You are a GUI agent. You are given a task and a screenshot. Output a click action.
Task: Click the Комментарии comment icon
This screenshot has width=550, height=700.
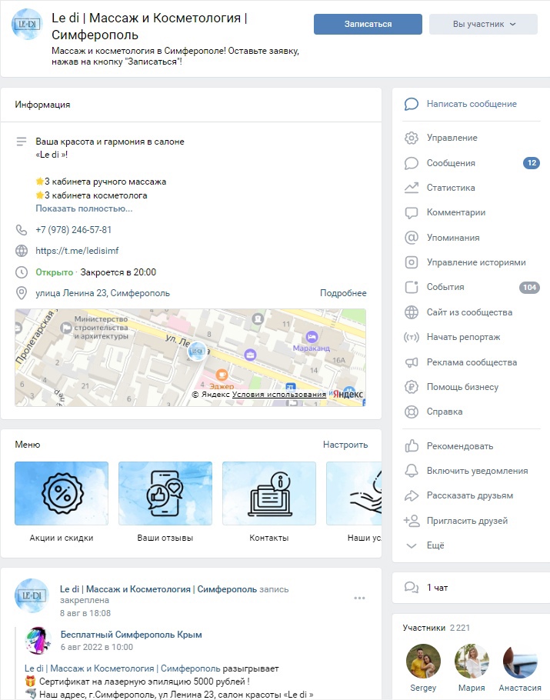click(412, 212)
